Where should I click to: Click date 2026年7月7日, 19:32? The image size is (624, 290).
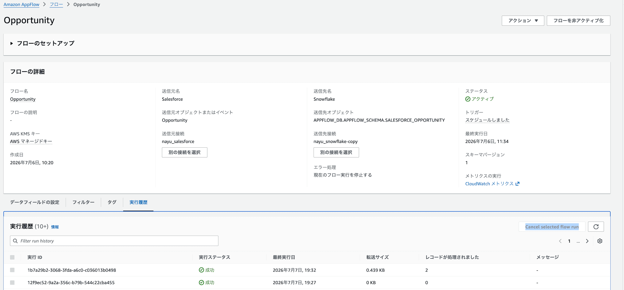point(294,270)
